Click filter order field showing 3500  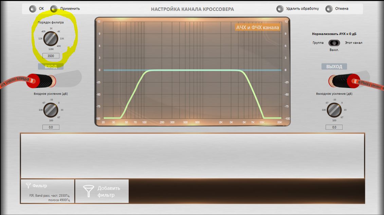coord(51,56)
